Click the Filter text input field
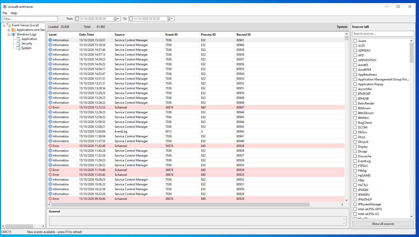The width and height of the screenshot is (419, 237). pyautogui.click(x=30, y=19)
